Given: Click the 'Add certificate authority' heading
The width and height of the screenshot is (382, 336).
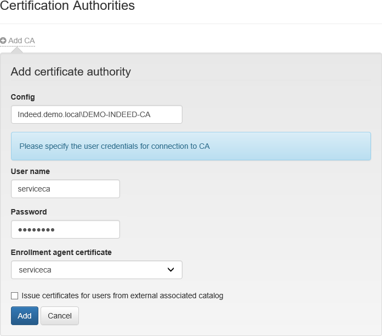Looking at the screenshot, I should pos(71,72).
